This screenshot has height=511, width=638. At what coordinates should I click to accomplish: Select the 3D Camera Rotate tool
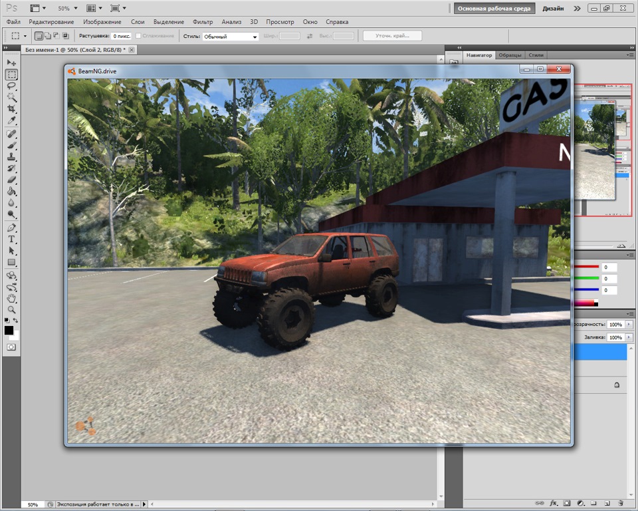(11, 287)
